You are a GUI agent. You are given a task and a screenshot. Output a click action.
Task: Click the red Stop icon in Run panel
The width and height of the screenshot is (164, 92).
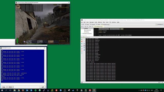(x=82, y=41)
